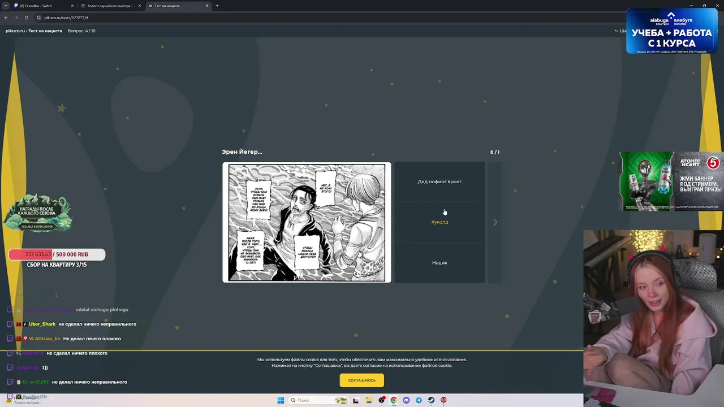Click the VLADislav_ks chat username

(x=44, y=339)
